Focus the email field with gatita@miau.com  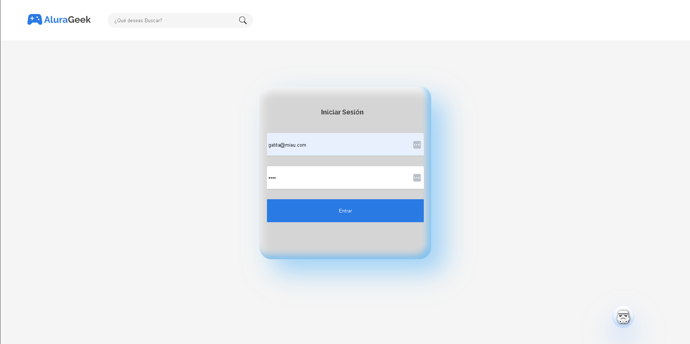click(x=345, y=144)
